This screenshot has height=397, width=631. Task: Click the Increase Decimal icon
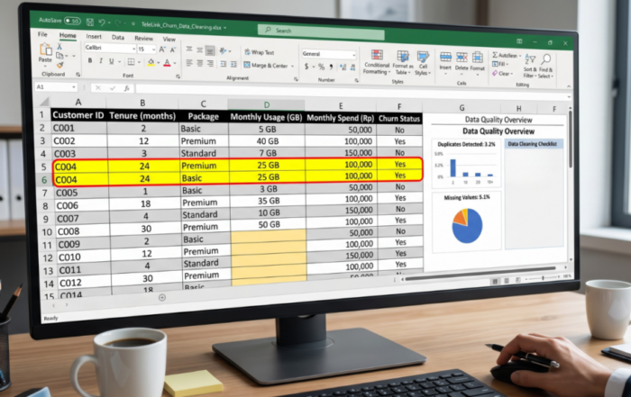click(343, 68)
